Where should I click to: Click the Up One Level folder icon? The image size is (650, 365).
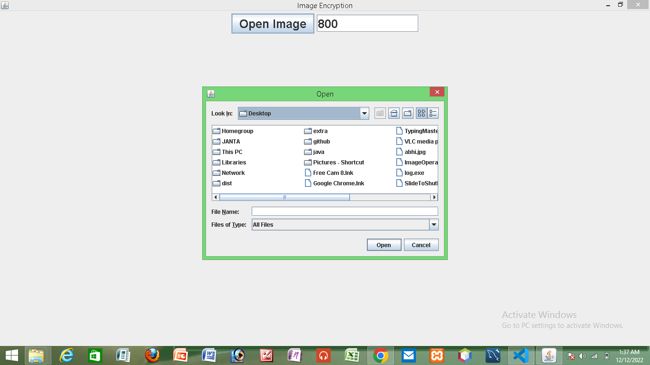[x=380, y=113]
